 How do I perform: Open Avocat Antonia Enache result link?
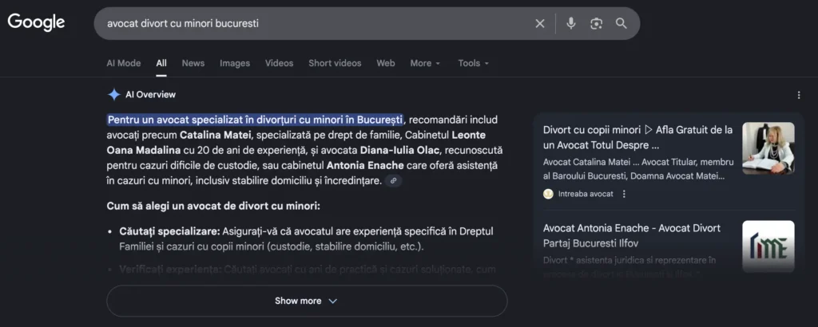coord(632,235)
